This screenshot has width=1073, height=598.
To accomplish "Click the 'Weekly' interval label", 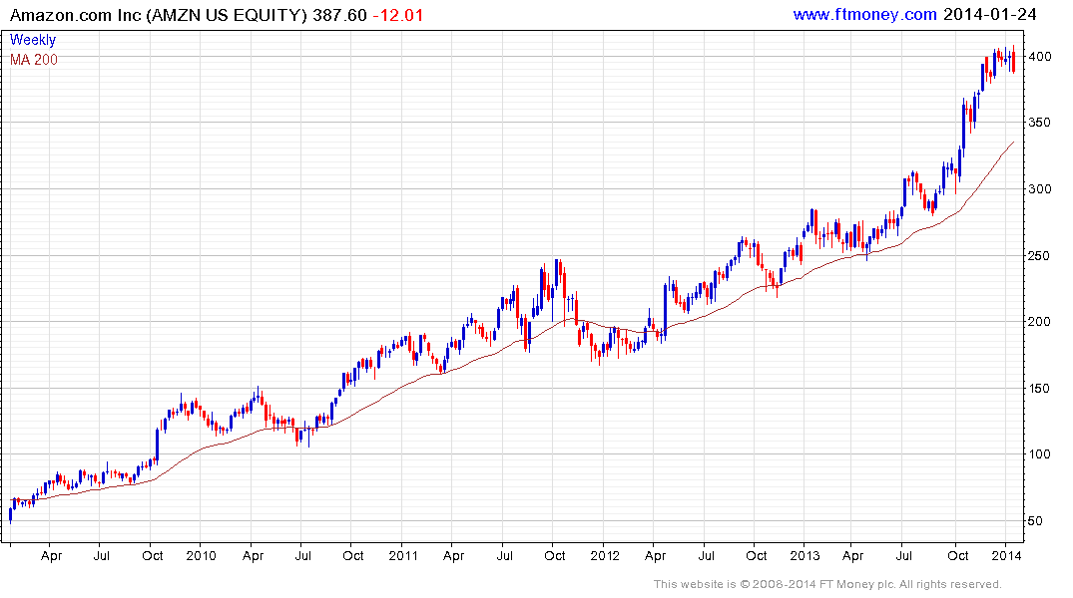I will pos(33,40).
